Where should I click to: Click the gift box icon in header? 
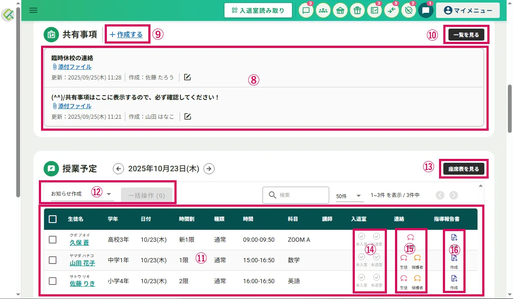coord(357,11)
